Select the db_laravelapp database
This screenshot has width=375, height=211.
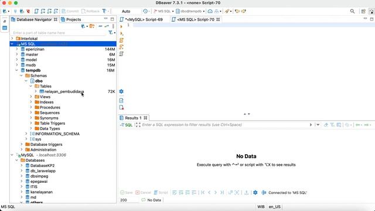(43, 171)
